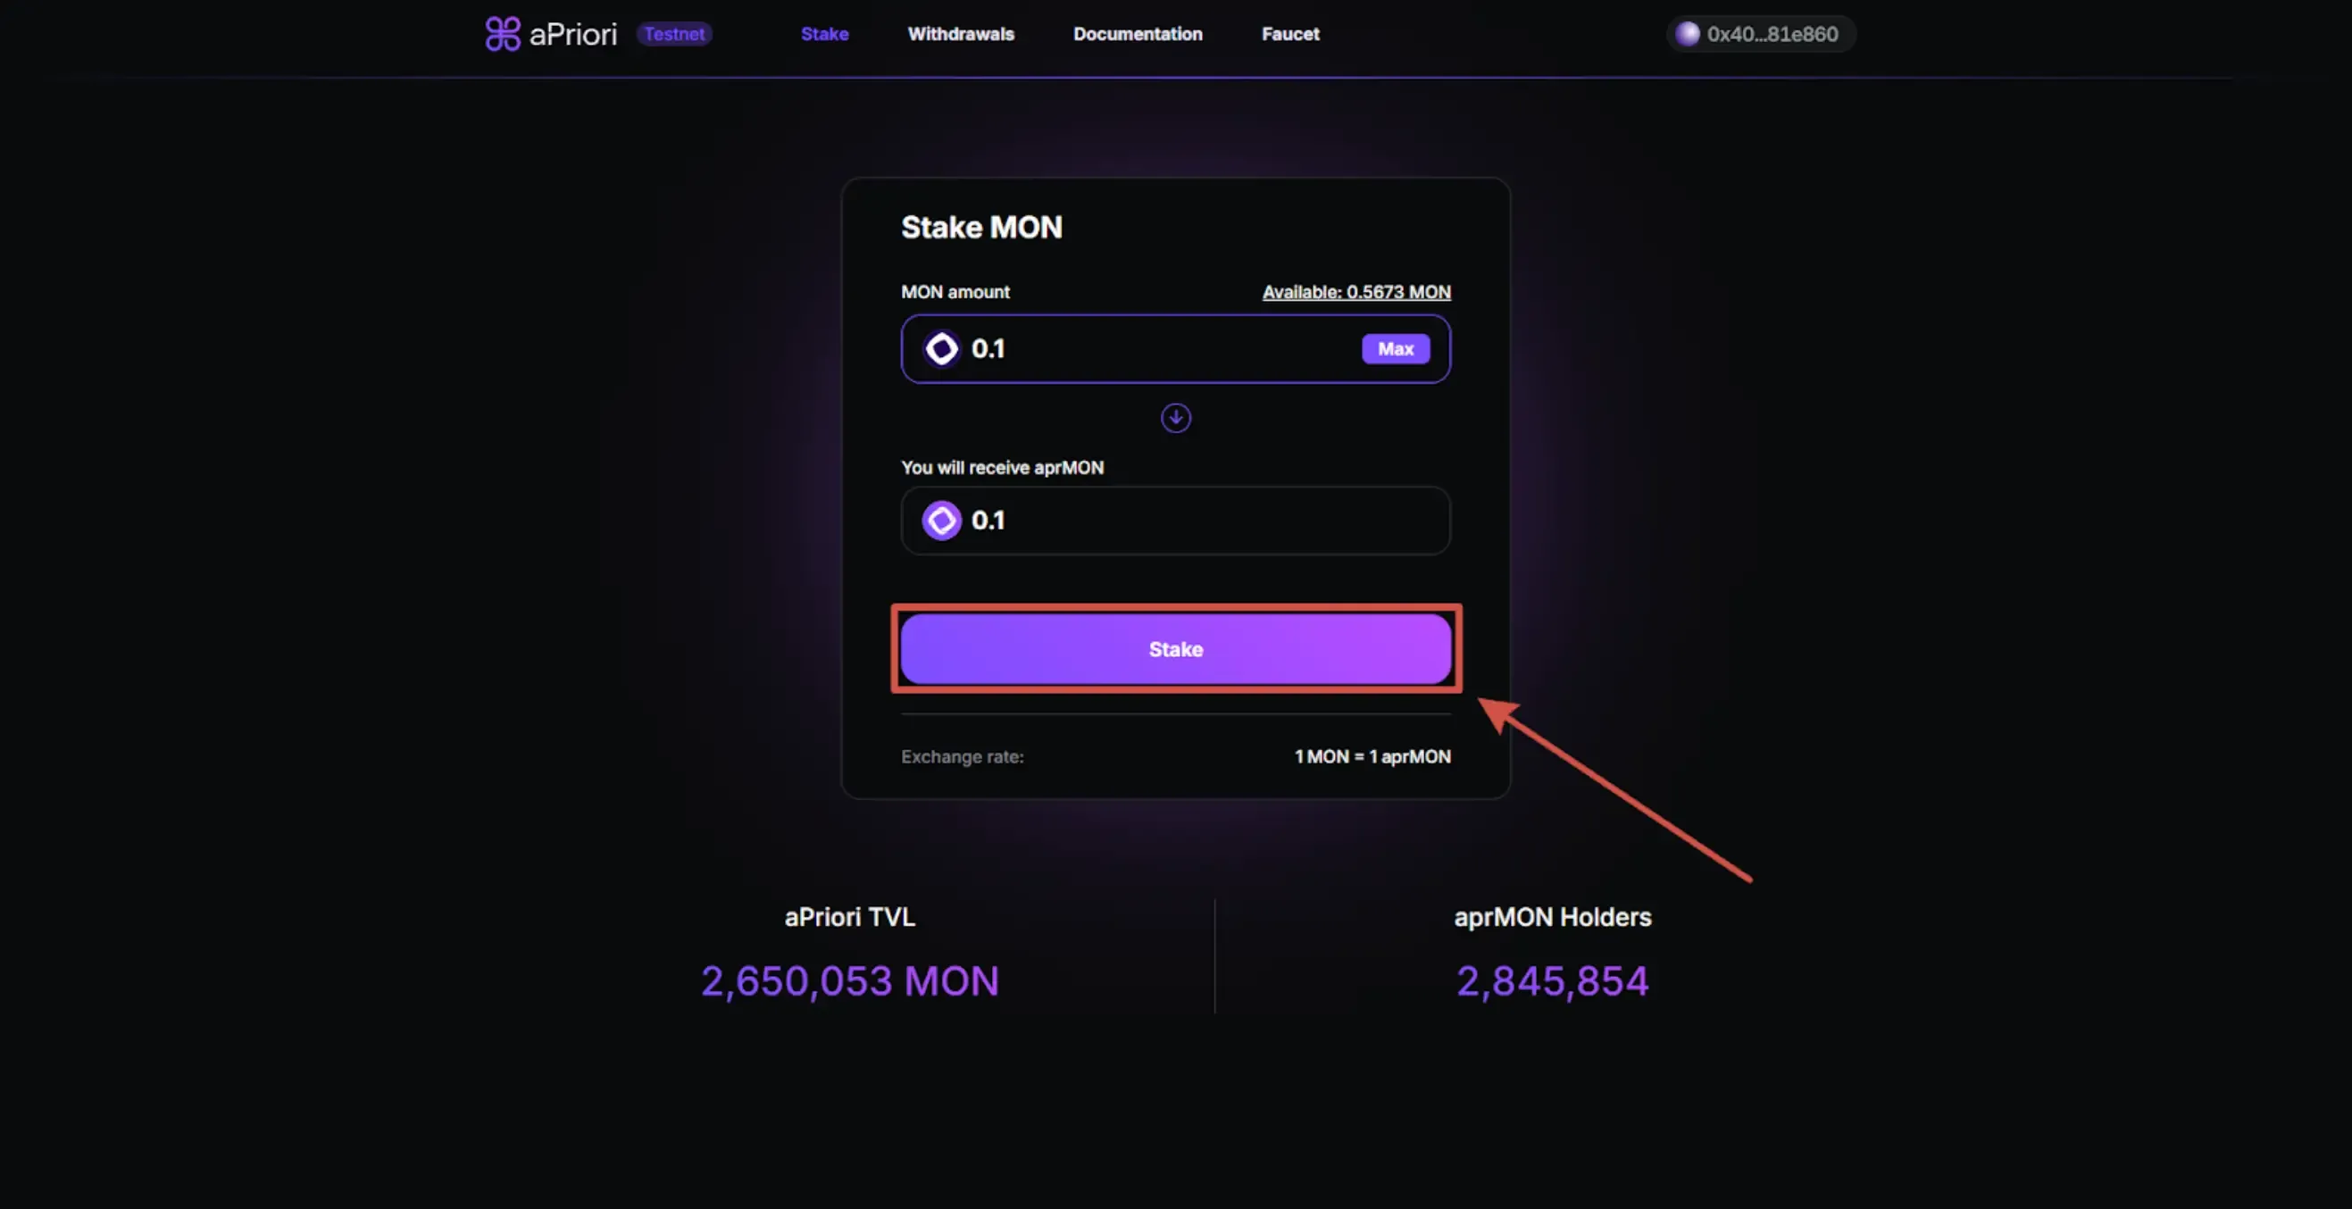Open the Stake navigation tab
This screenshot has width=2352, height=1209.
(x=824, y=35)
